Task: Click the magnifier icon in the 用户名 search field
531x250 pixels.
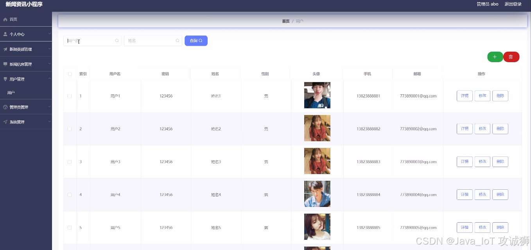Action: (x=117, y=41)
